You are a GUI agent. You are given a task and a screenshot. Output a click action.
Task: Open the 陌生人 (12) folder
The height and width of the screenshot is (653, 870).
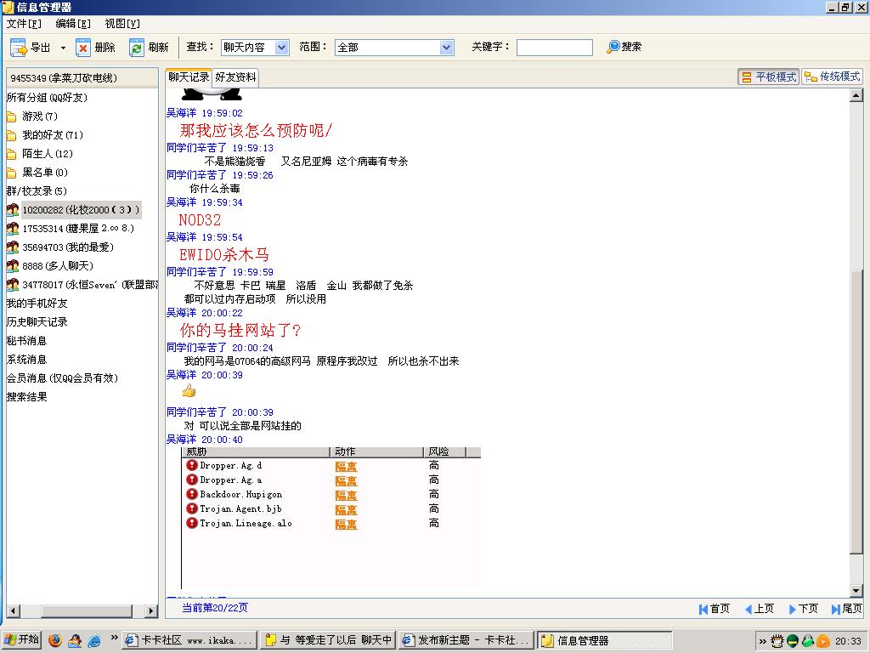[x=40, y=154]
